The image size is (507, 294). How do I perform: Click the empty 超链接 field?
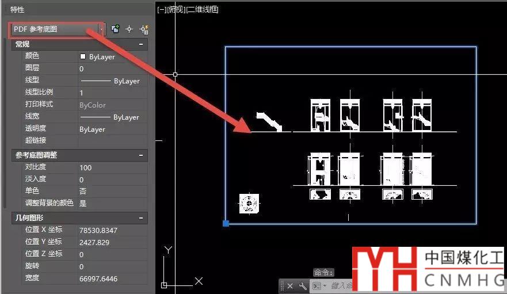click(112, 141)
